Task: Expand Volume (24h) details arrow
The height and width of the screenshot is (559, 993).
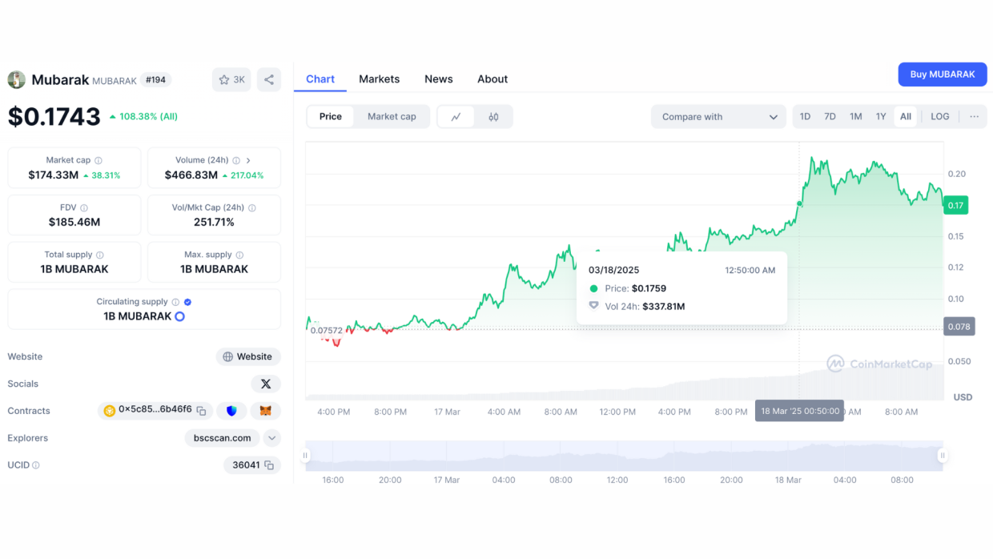Action: click(x=248, y=160)
